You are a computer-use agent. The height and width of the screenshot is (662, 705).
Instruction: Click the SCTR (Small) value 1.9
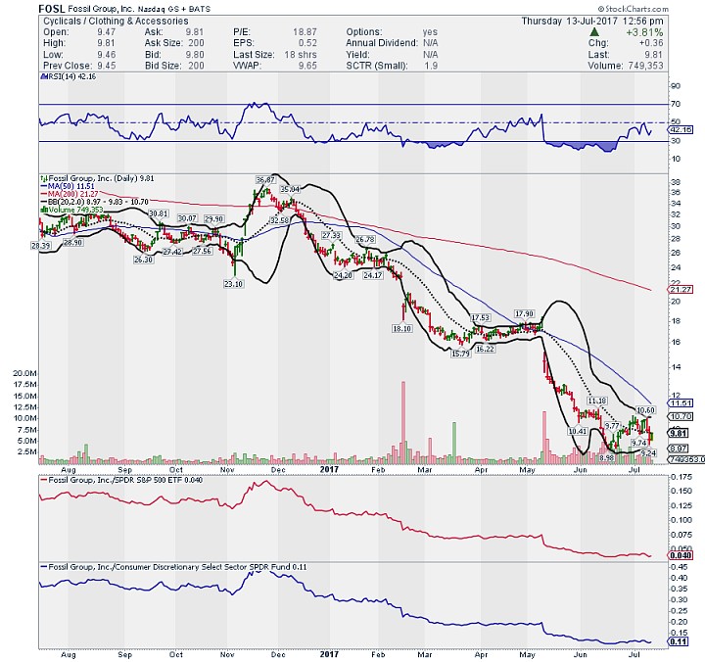pyautogui.click(x=431, y=66)
